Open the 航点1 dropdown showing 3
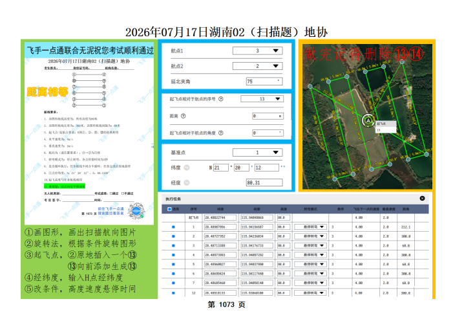Screen dimensions: 453x321 [x=257, y=50]
